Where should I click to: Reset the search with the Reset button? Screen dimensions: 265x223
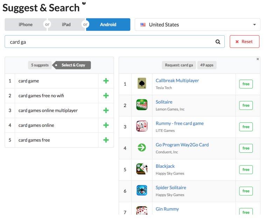(x=244, y=42)
